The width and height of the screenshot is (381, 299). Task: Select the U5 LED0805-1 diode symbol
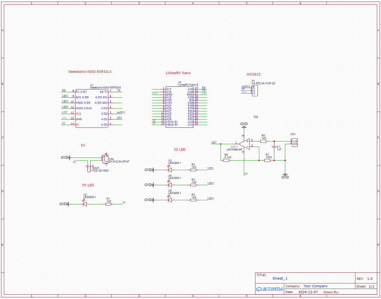(x=170, y=185)
